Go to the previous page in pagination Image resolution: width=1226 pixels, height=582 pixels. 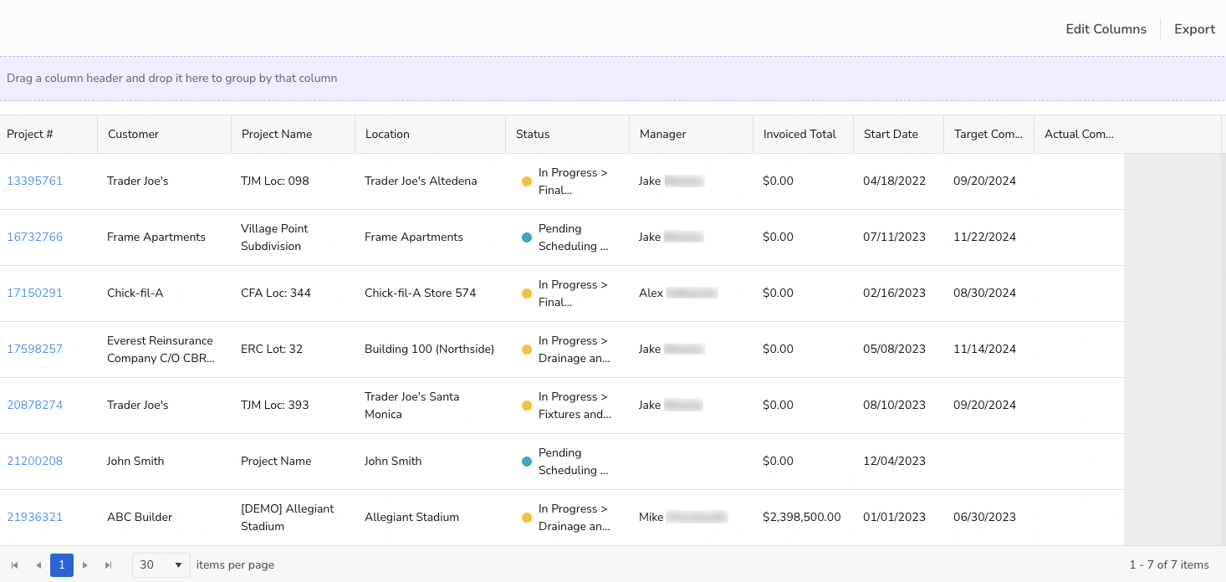coord(38,564)
